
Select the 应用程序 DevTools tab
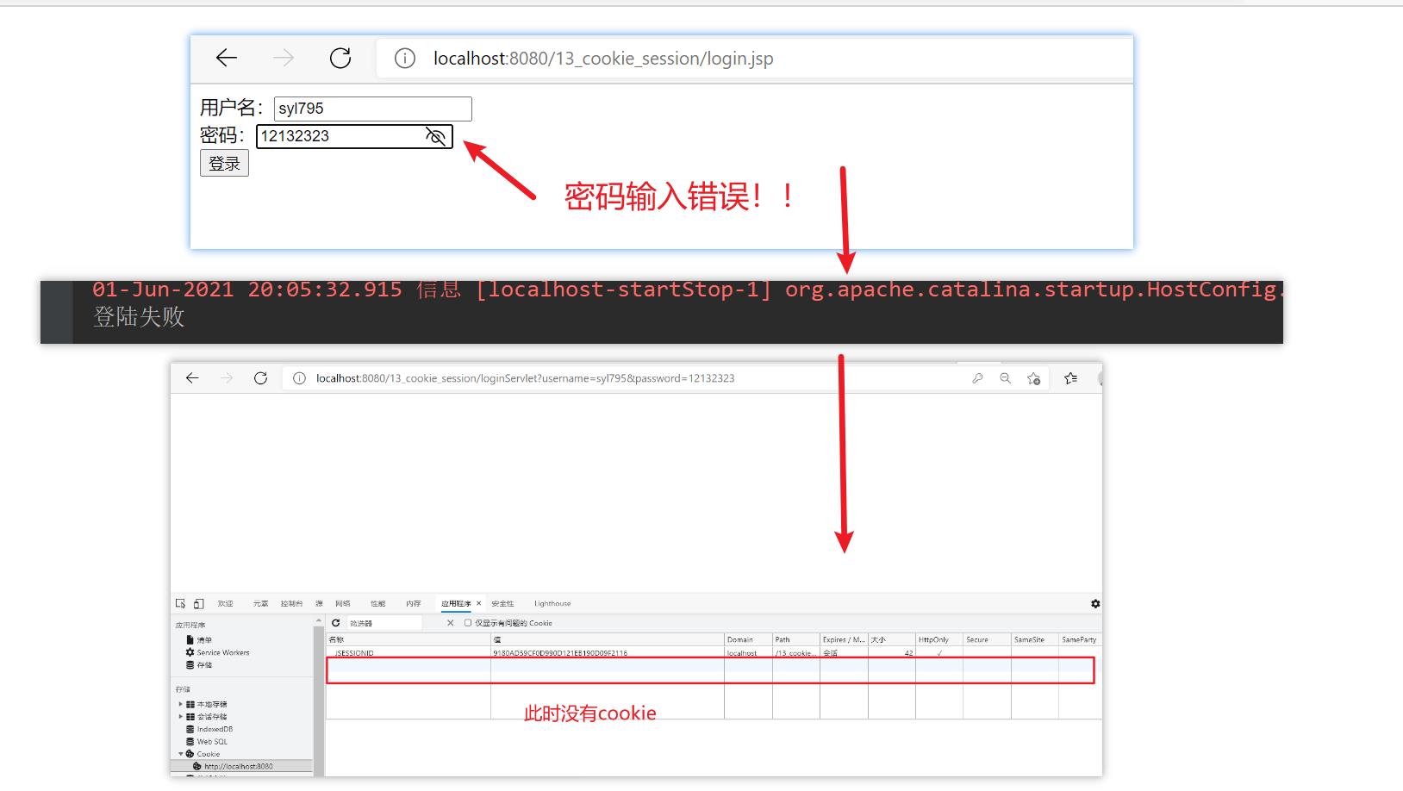[456, 604]
